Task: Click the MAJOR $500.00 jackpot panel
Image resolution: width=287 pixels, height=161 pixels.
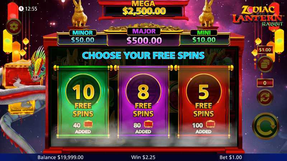Action: 144,37
